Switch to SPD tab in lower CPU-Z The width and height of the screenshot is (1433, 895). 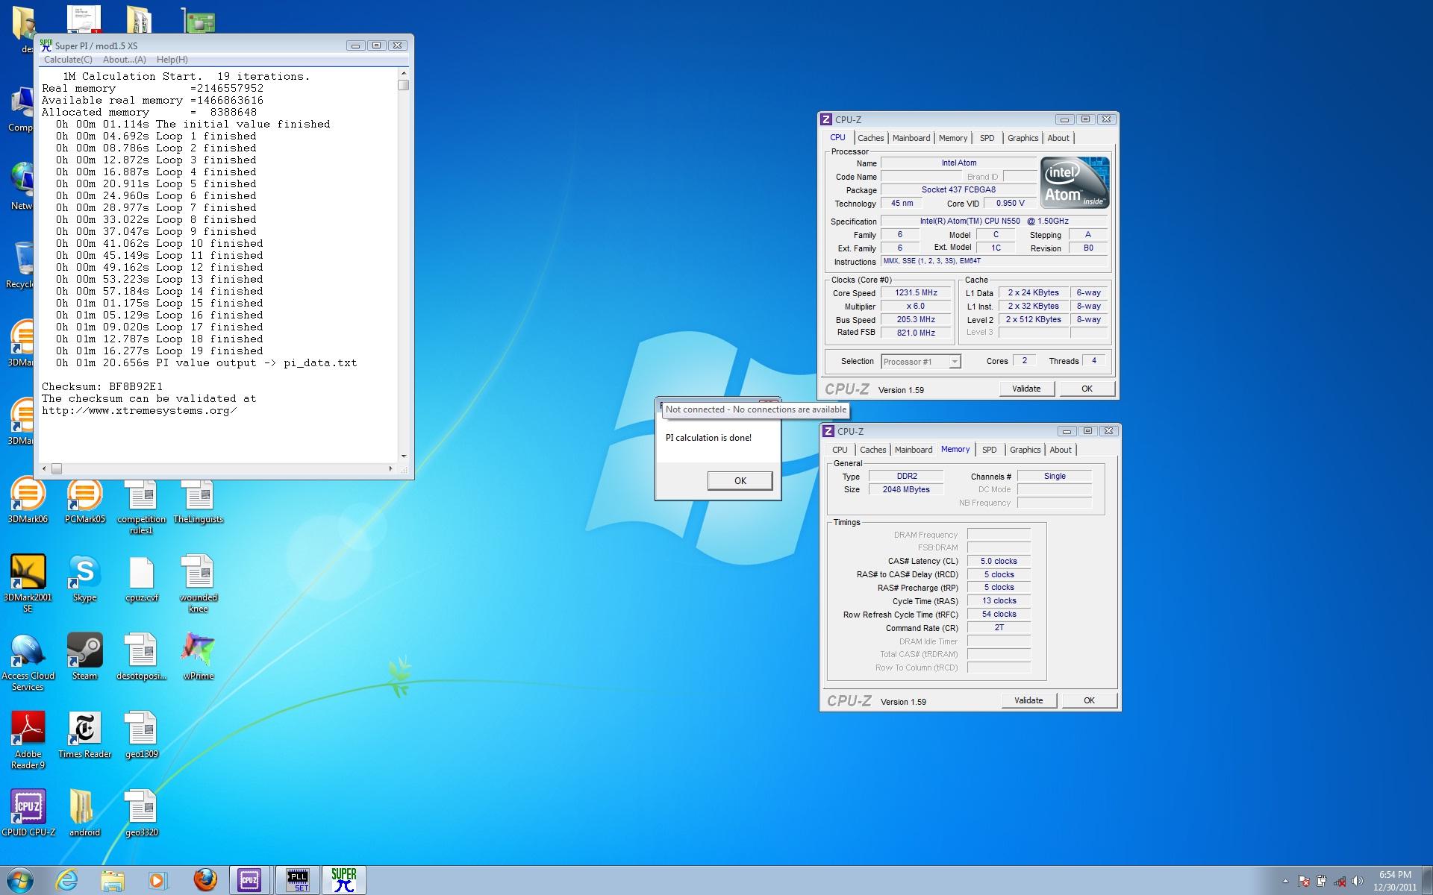(x=989, y=450)
